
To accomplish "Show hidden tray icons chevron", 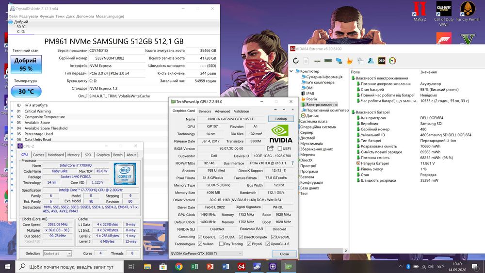I will pyautogui.click(x=401, y=267).
